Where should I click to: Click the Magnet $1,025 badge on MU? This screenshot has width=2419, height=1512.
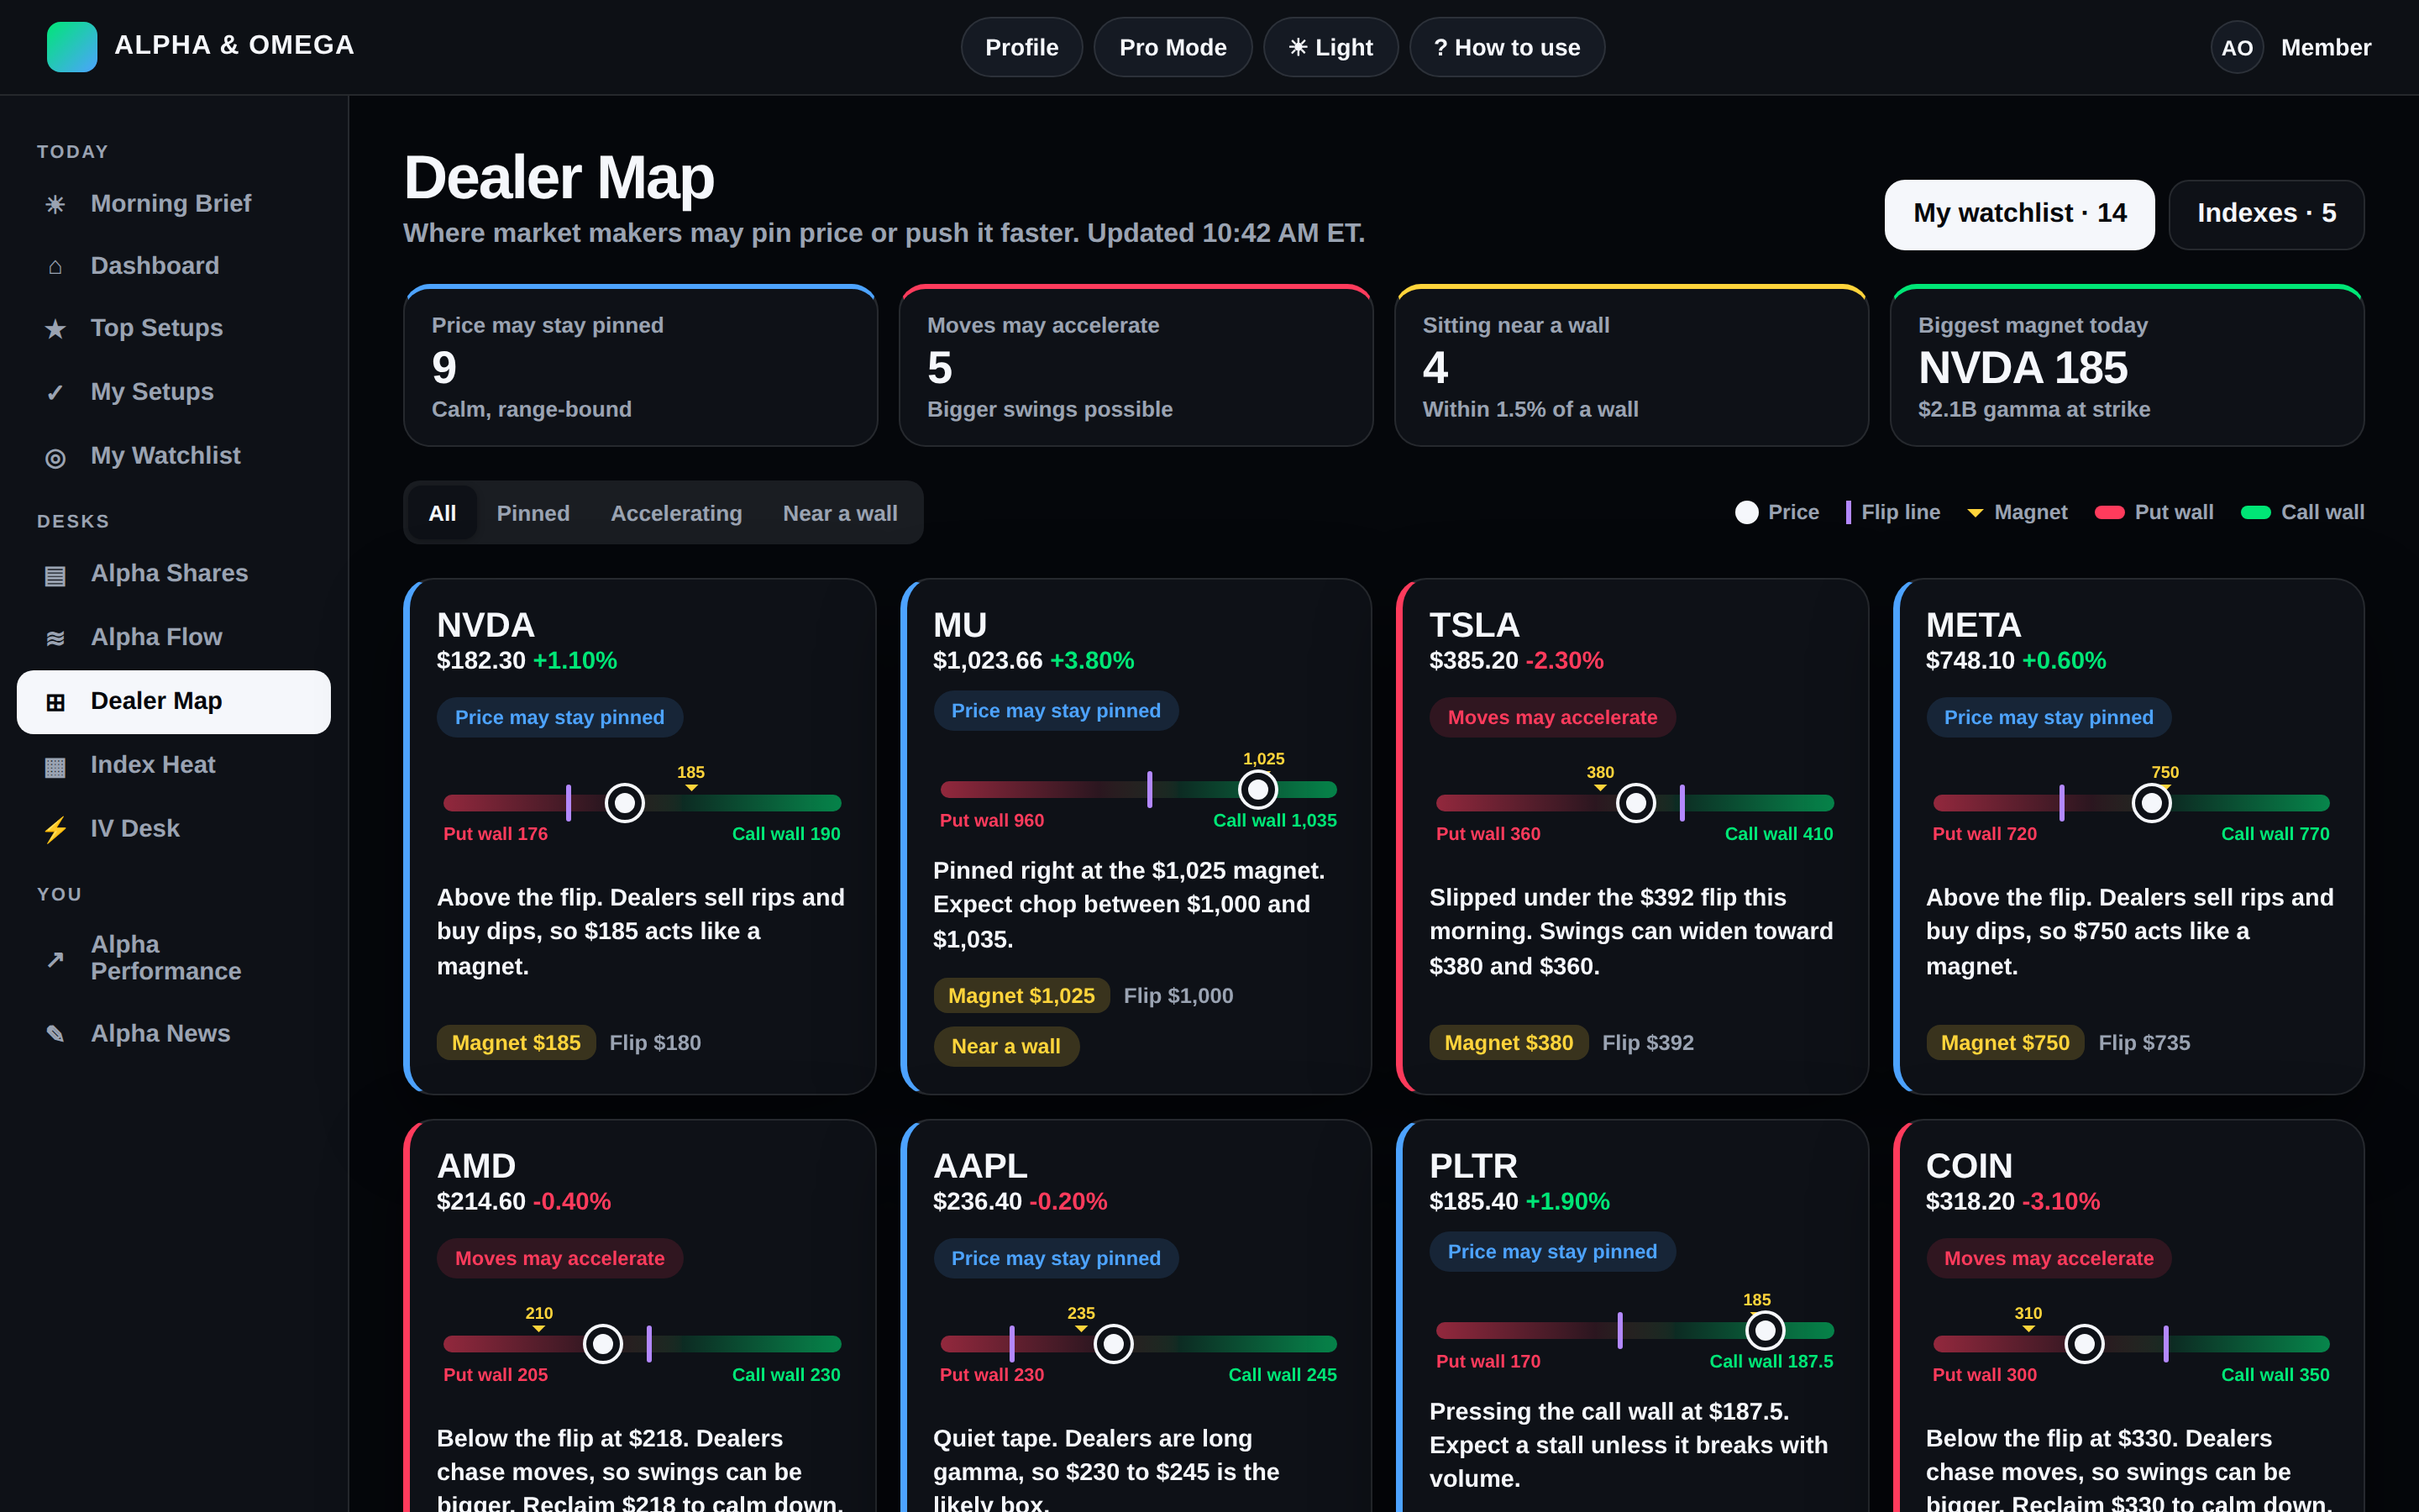tap(1021, 995)
